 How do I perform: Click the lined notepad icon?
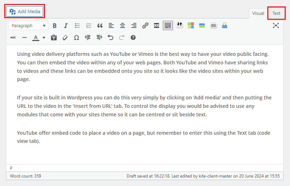tap(214, 25)
